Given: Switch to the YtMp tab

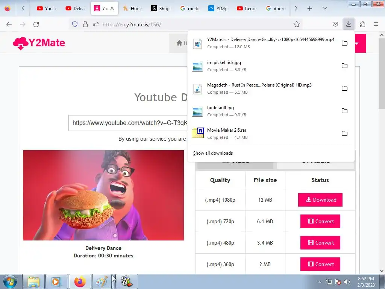Looking at the screenshot, I should click(x=218, y=8).
